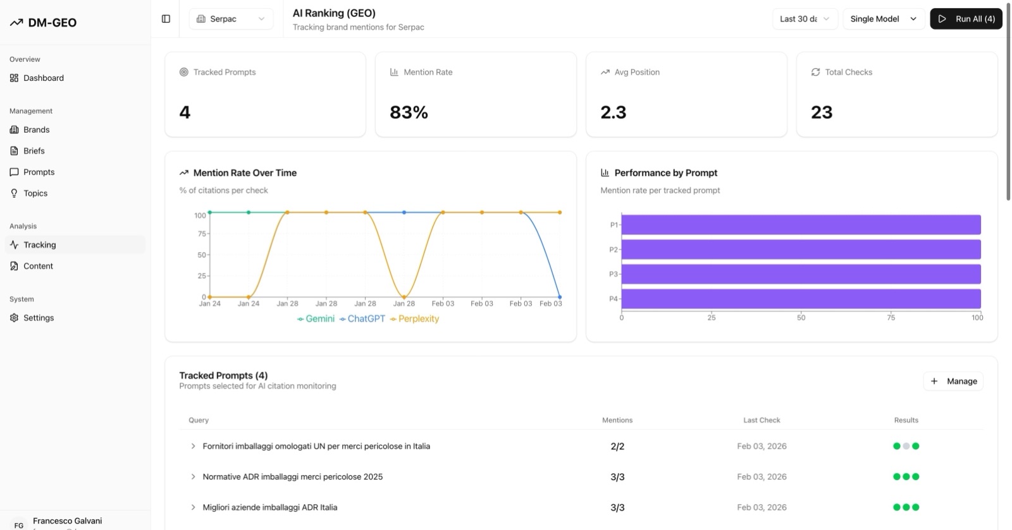Click the Run All (4) button
1012x530 pixels.
click(966, 19)
